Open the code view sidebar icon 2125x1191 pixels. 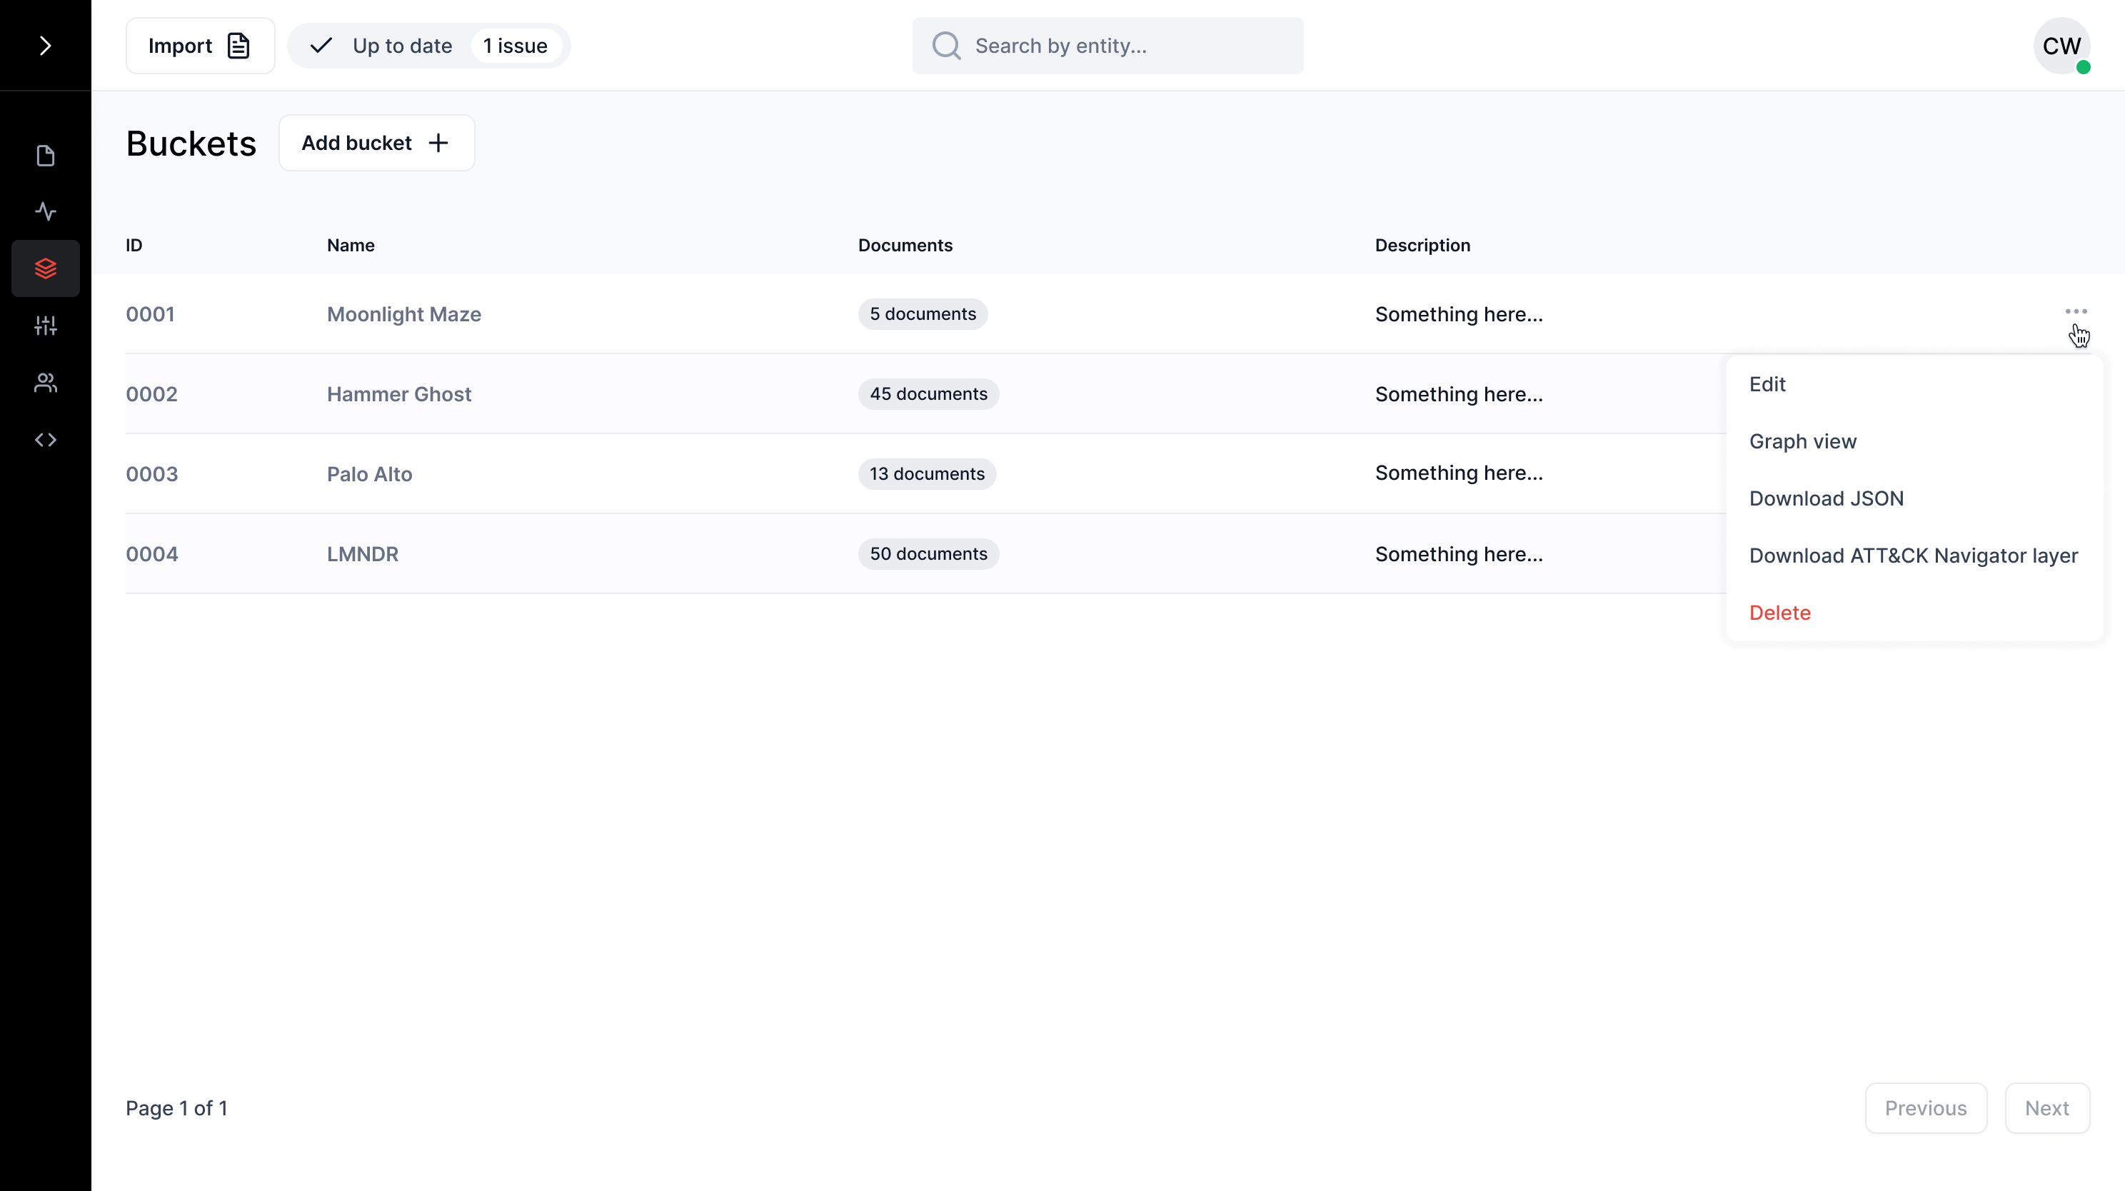coord(46,439)
